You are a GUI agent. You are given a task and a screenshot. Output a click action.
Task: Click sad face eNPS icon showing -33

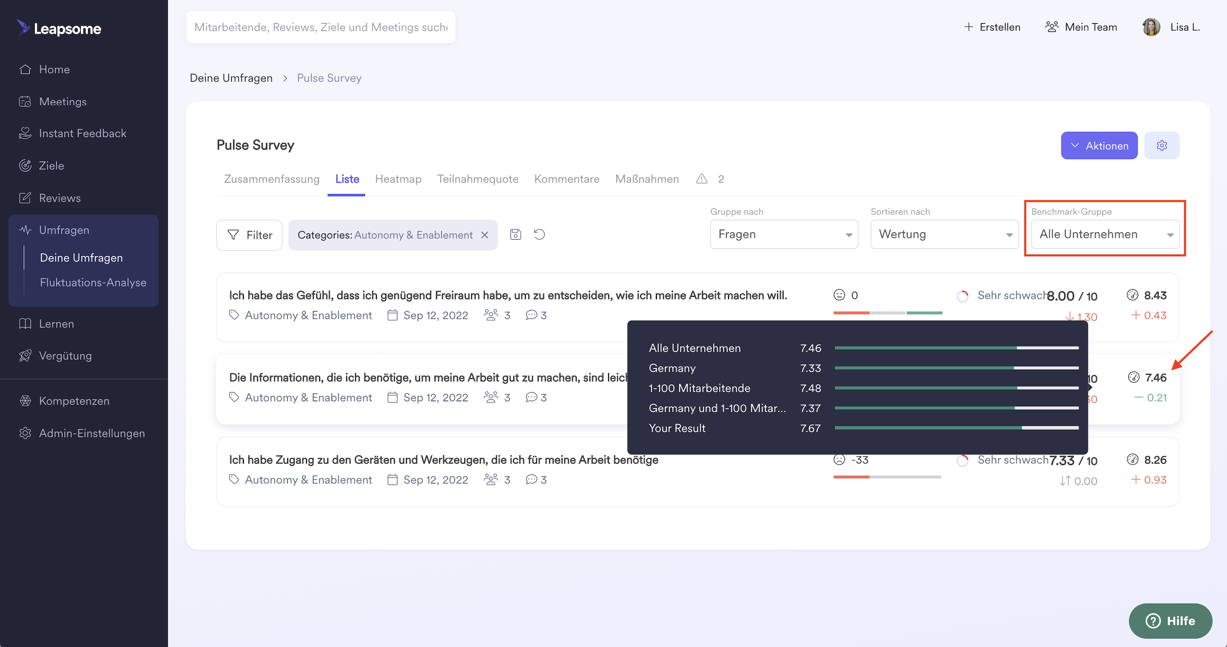839,460
